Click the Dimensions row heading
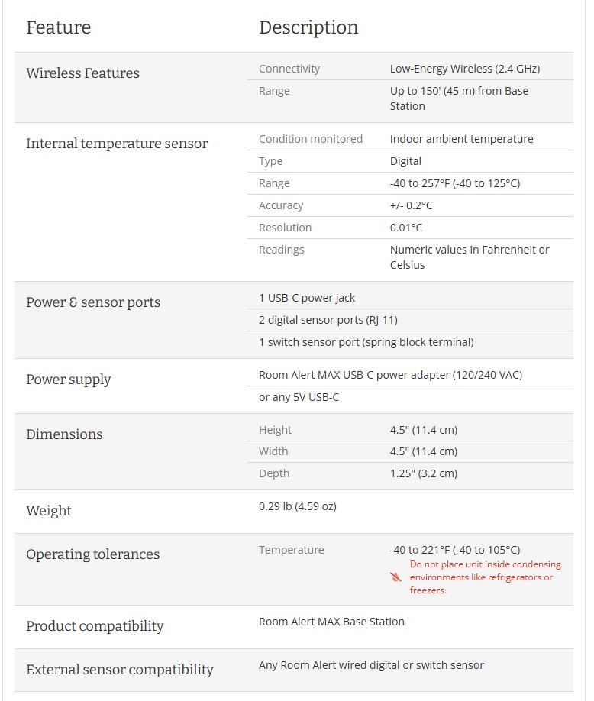The image size is (594, 701). pos(64,434)
